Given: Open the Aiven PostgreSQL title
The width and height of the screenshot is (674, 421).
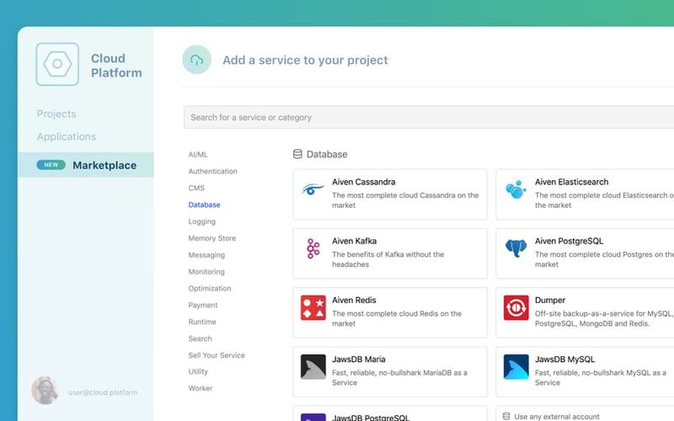Looking at the screenshot, I should pyautogui.click(x=570, y=242).
